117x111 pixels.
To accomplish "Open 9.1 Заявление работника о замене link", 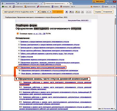I will pyautogui.click(x=55, y=83).
